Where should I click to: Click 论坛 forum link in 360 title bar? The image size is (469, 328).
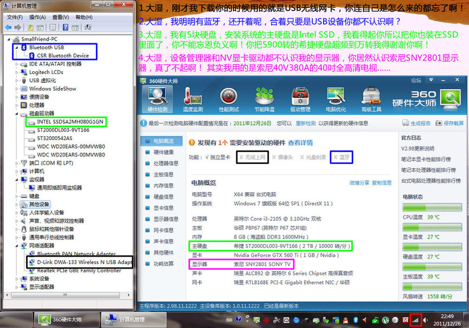pyautogui.click(x=416, y=80)
